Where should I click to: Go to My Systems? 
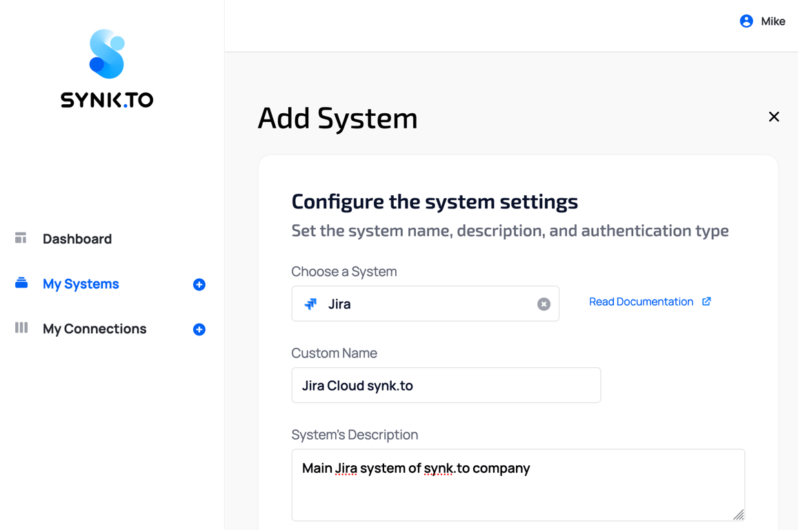coord(81,284)
